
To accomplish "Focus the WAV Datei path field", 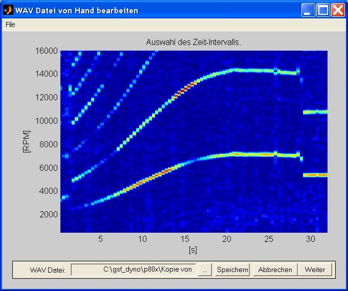I will pos(134,270).
